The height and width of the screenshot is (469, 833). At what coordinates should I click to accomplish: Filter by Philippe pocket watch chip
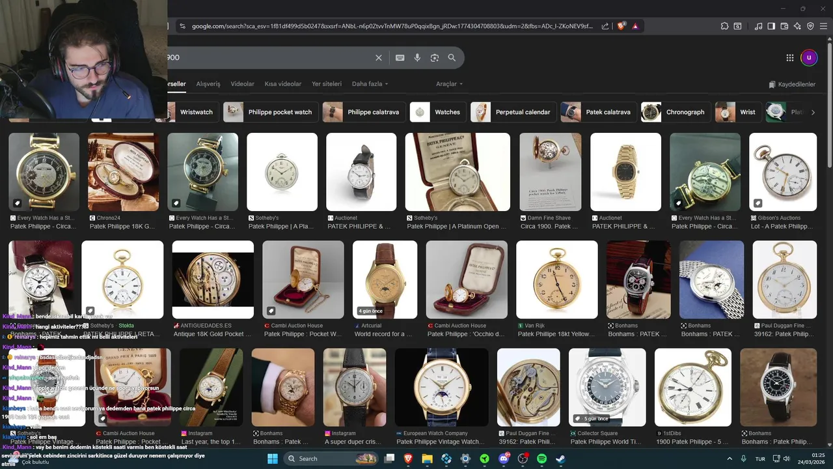[x=271, y=112]
